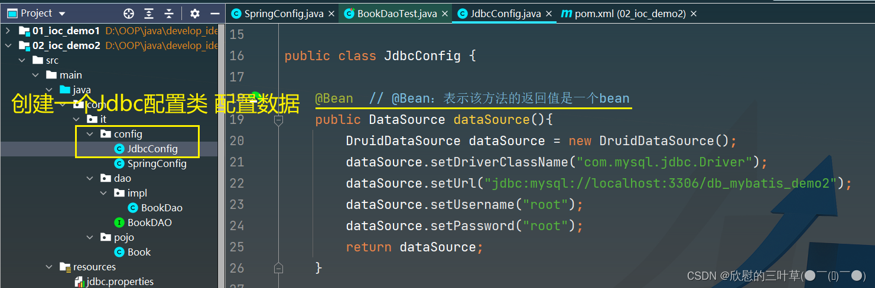Open Project panel settings gear
The width and height of the screenshot is (875, 288).
tap(195, 14)
